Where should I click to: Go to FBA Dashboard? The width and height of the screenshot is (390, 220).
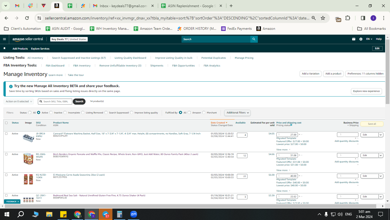click(55, 66)
